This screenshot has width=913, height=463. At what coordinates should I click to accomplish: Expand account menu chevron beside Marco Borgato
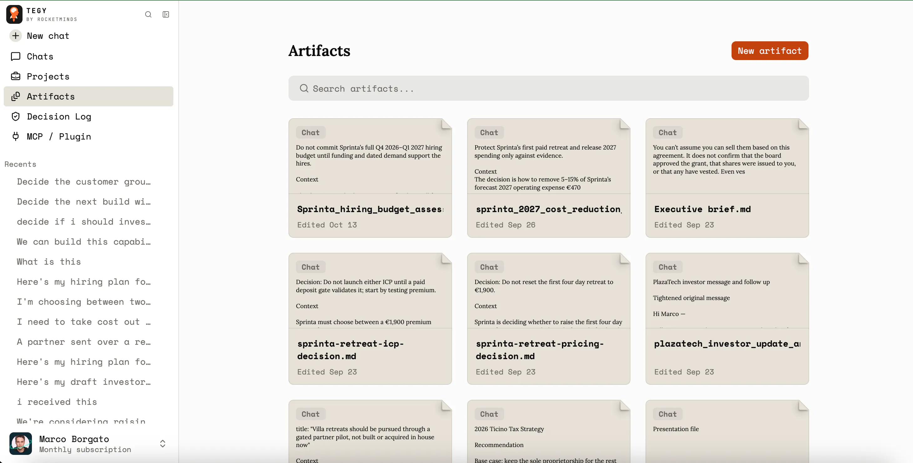[163, 444]
